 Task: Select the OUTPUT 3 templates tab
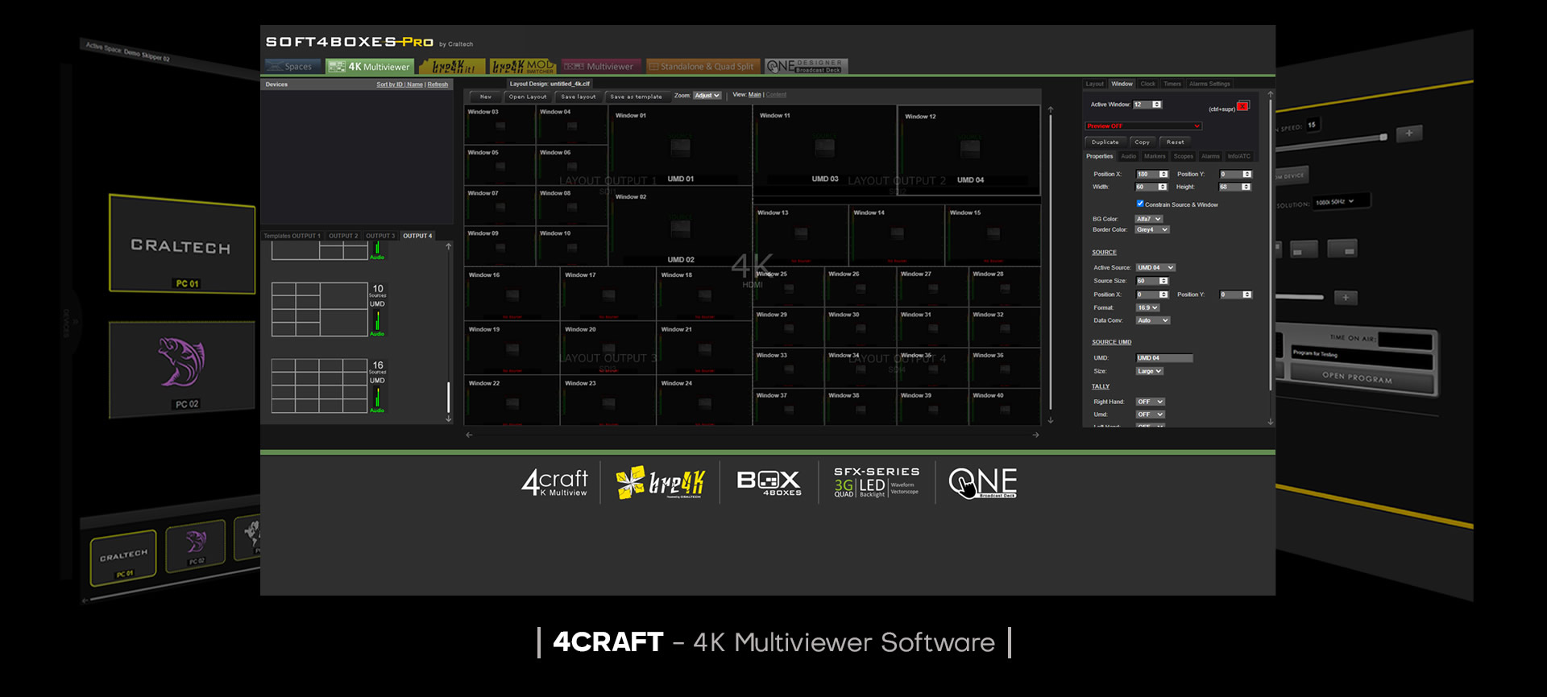[380, 236]
